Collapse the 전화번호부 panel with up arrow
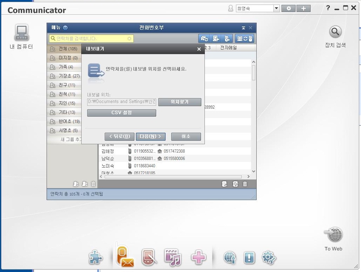Image resolution: width=361 pixels, height=272 pixels. [243, 28]
